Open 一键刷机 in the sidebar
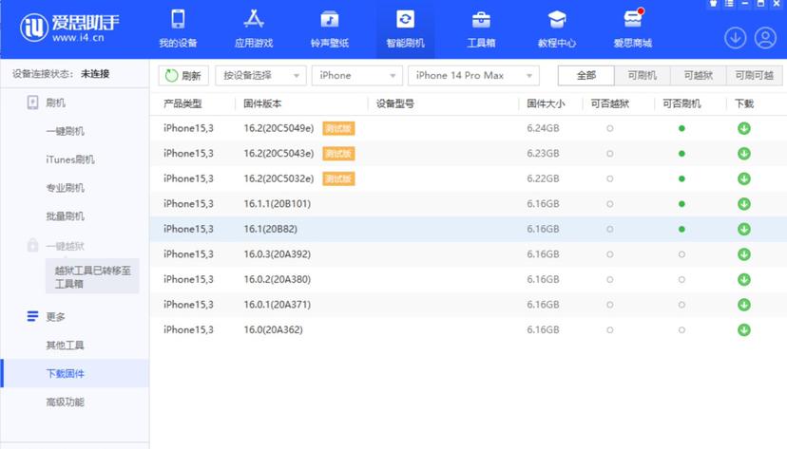The width and height of the screenshot is (787, 449). coord(66,131)
